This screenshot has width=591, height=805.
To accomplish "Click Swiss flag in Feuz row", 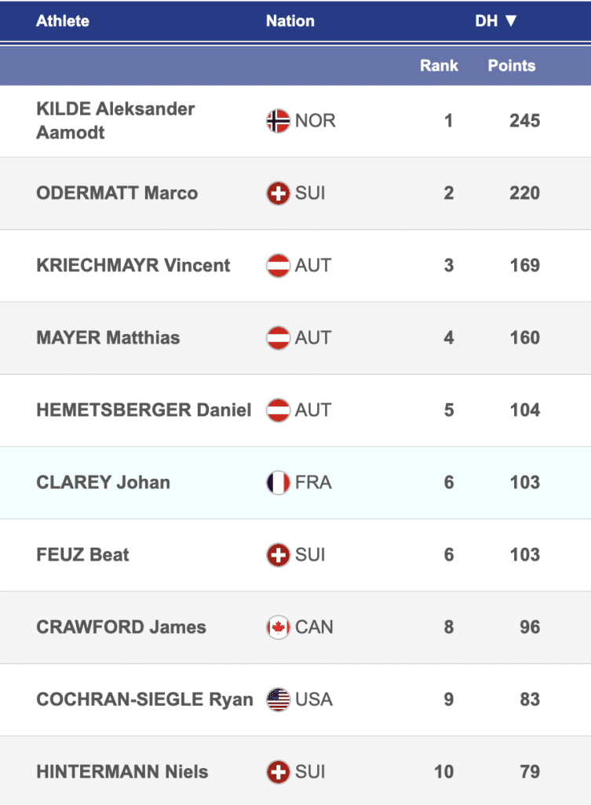I will click(x=278, y=555).
